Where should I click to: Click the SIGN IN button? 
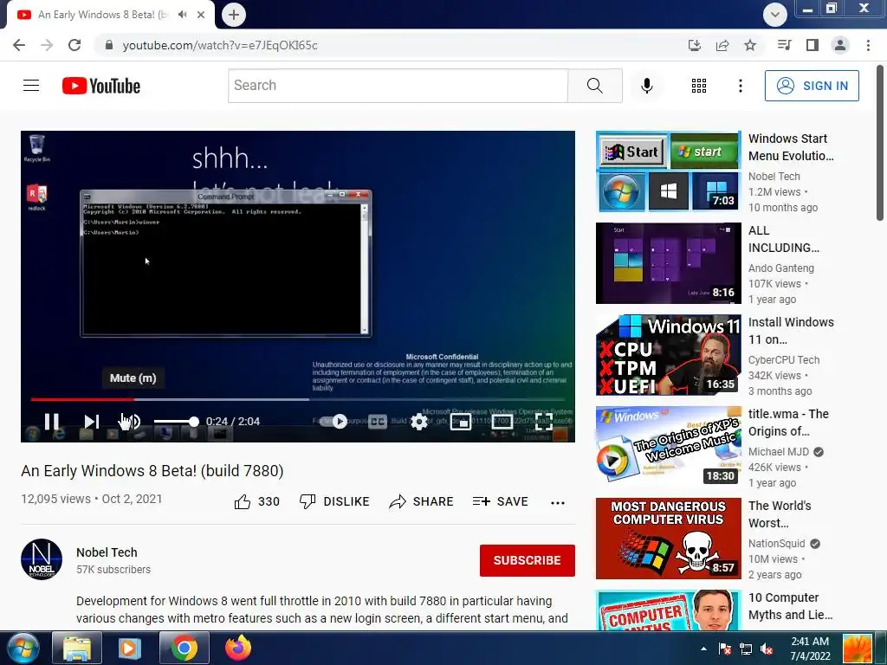[x=811, y=86]
